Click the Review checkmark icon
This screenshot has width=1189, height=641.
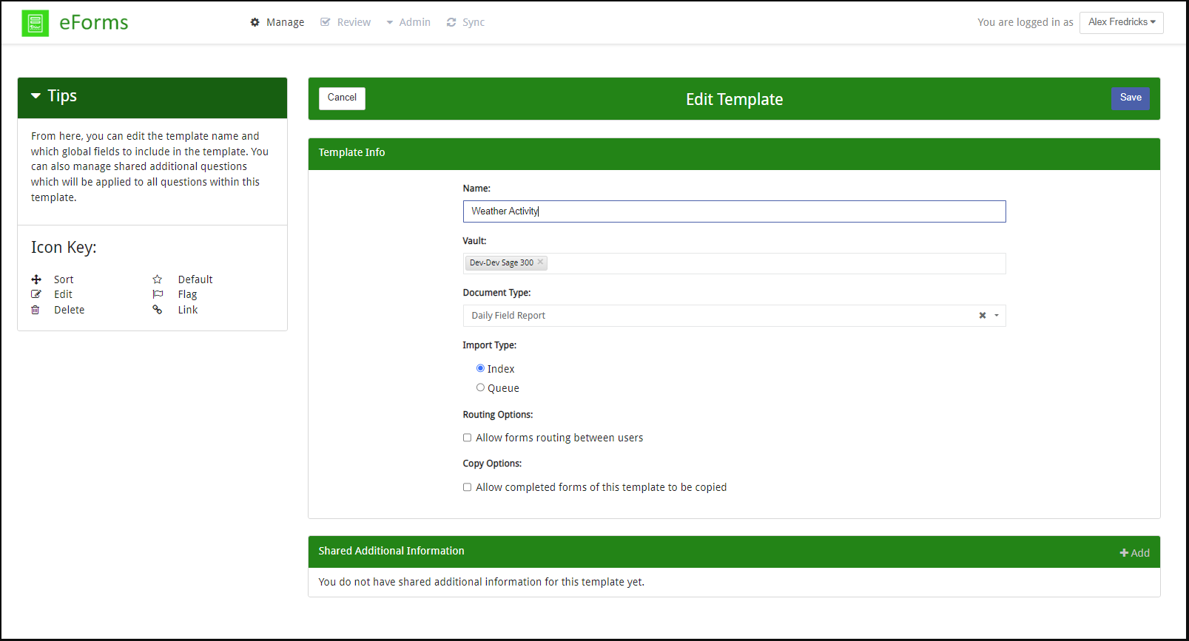point(325,22)
